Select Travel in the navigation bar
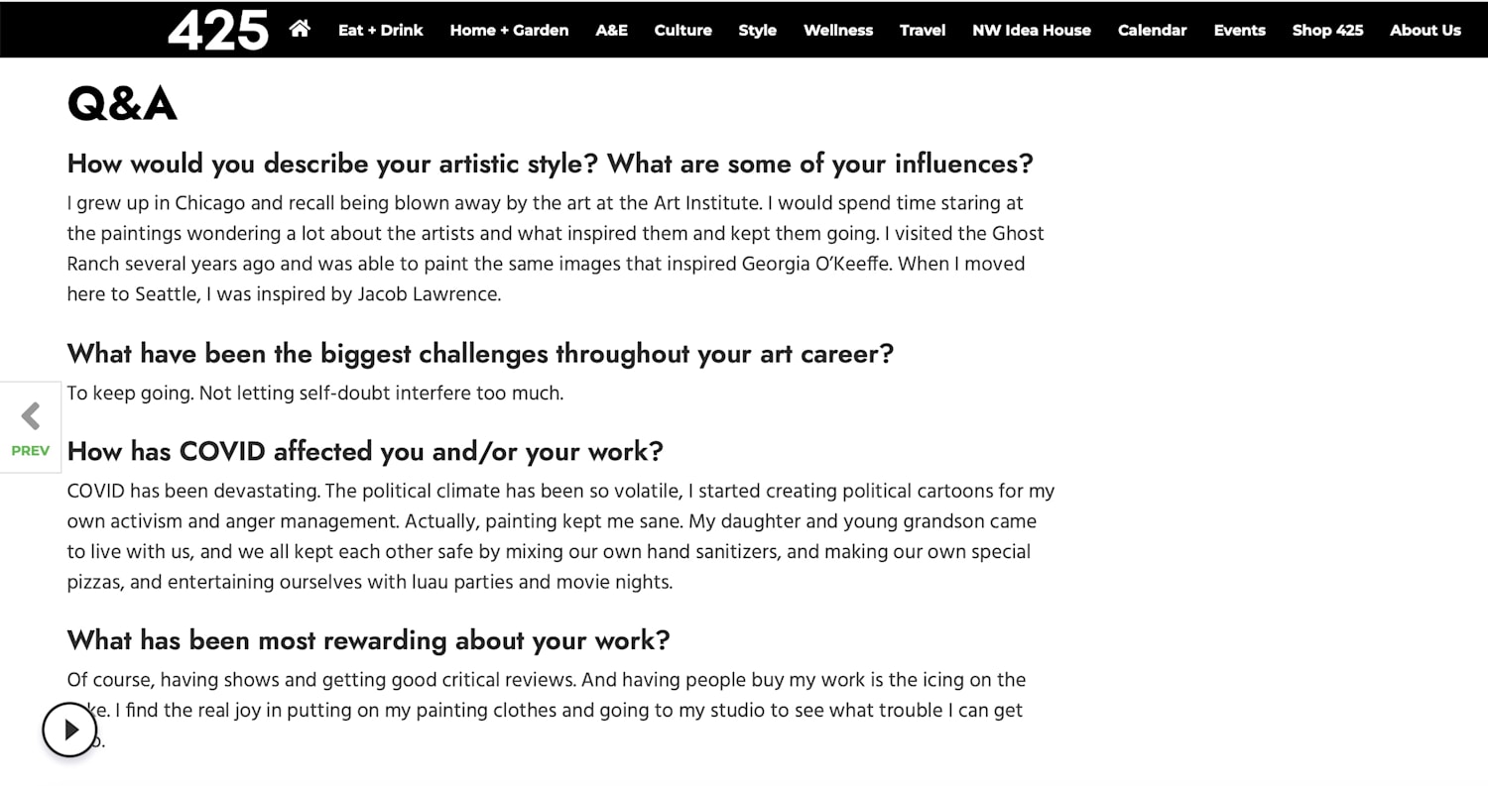The image size is (1488, 786). [x=923, y=30]
